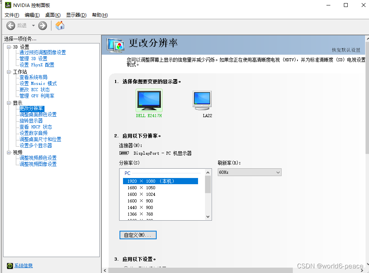Collapse the 视频 tree node
This screenshot has height=273, width=369.
point(9,152)
